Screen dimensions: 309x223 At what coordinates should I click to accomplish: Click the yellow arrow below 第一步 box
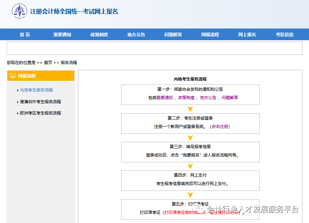190,109
